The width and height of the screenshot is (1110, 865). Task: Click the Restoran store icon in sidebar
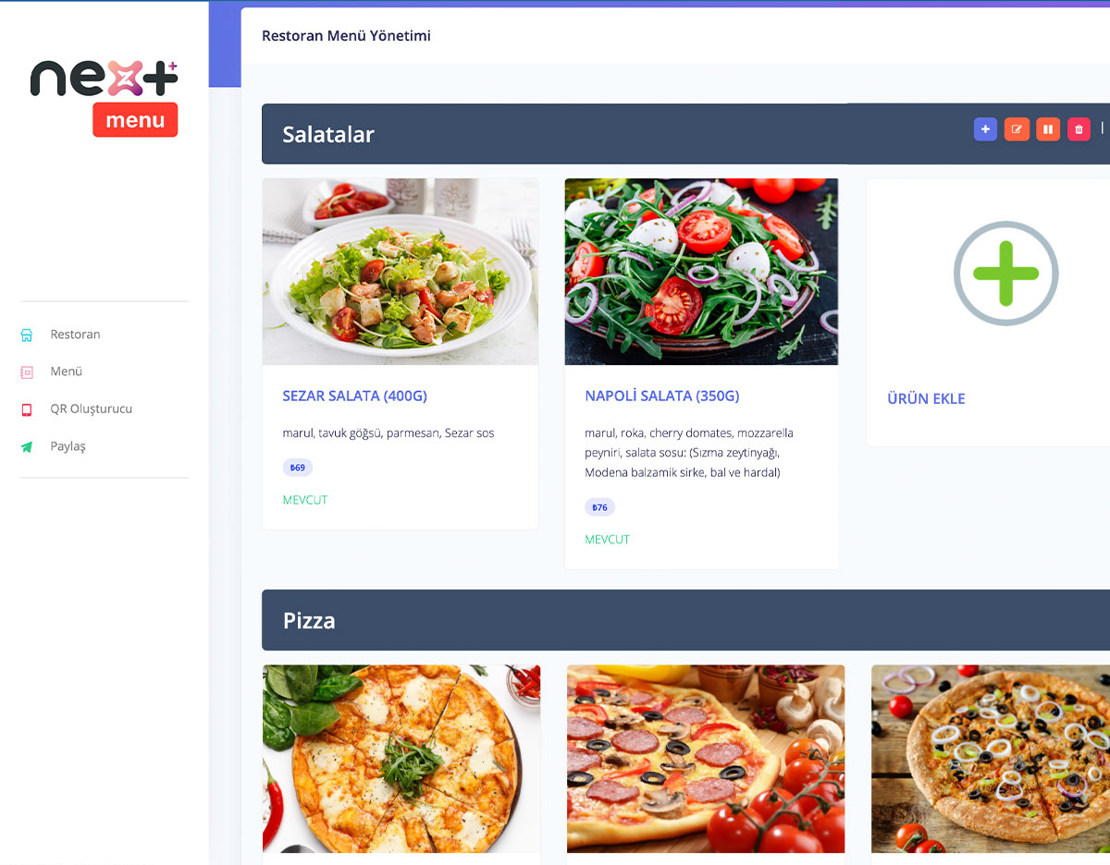click(x=27, y=335)
